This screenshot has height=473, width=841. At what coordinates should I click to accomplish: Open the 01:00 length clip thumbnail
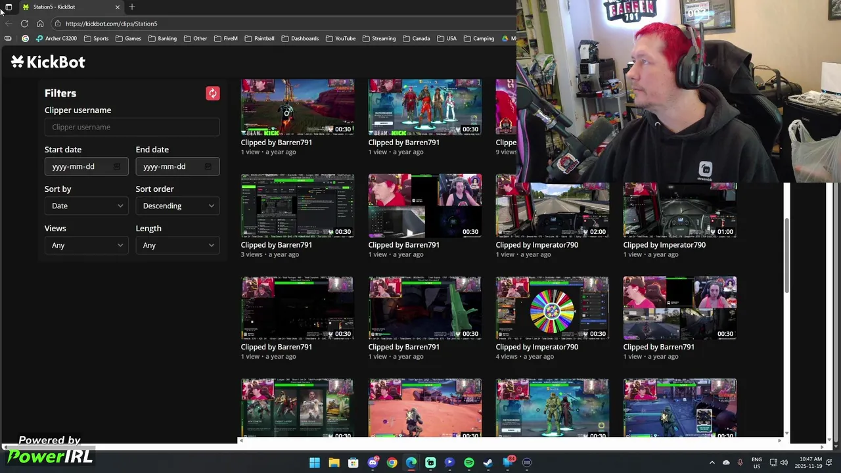point(680,210)
